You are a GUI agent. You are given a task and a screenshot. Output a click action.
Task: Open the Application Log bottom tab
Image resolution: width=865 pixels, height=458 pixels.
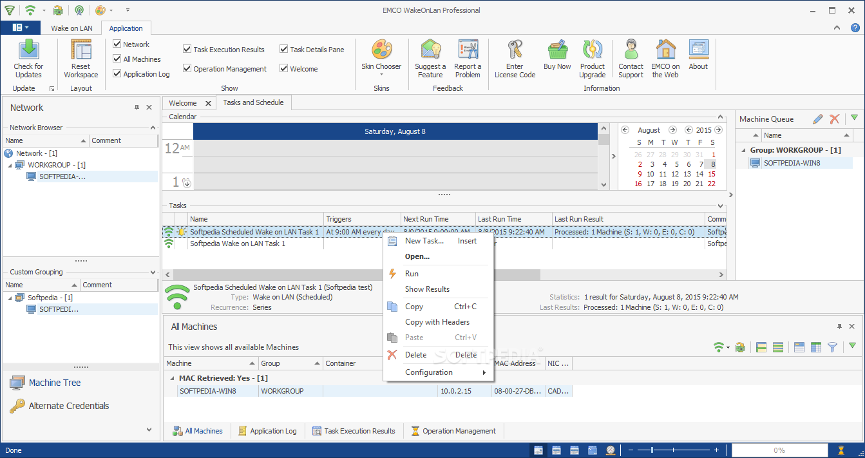(267, 431)
